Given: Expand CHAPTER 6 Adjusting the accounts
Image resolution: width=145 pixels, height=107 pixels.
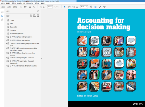Looking at the screenshot, I should [7, 58].
